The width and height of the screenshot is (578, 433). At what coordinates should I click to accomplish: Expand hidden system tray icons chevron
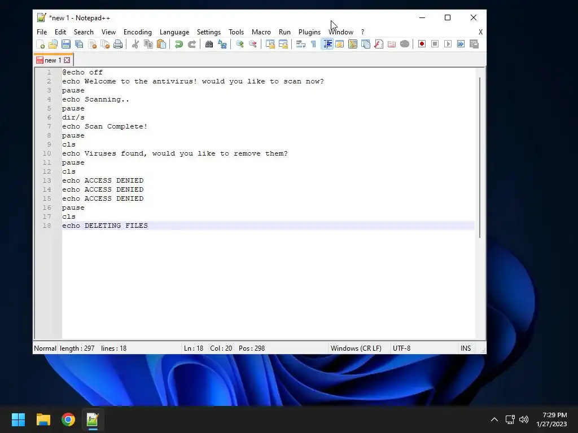[494, 419]
